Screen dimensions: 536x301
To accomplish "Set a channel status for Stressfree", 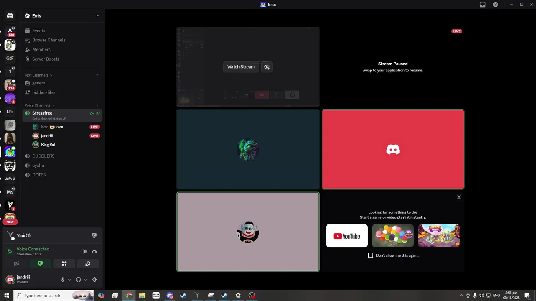I will pyautogui.click(x=49, y=119).
